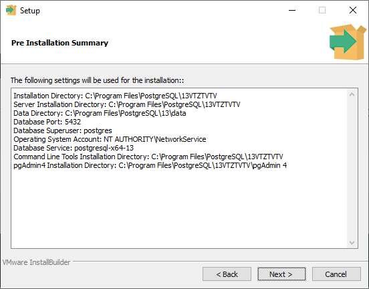
Task: Click the disabled maximize button
Action: 322,10
